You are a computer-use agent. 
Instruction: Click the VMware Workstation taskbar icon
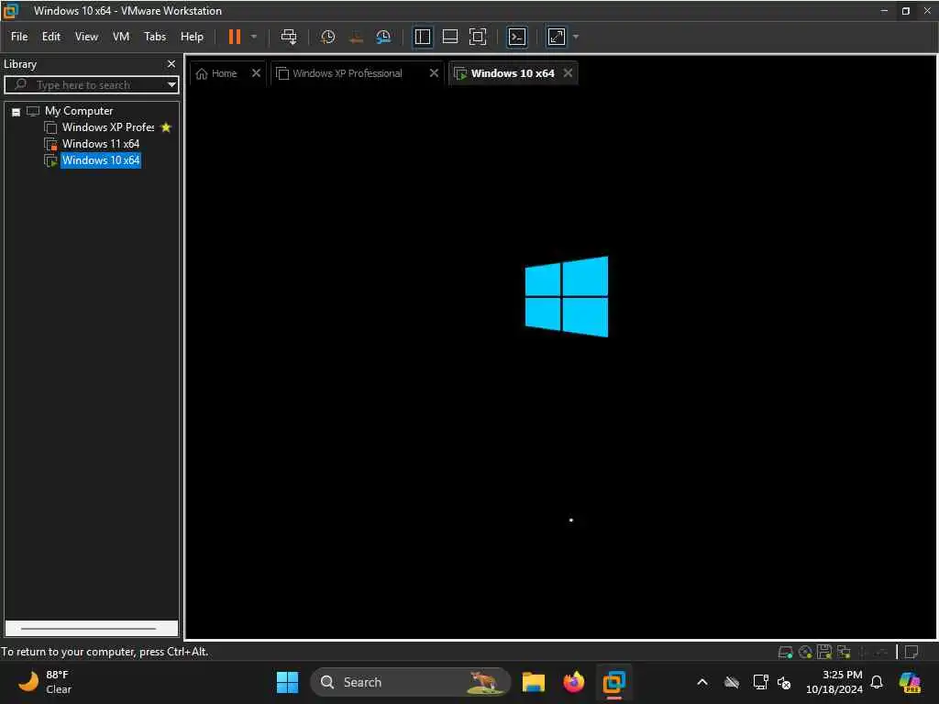click(613, 682)
